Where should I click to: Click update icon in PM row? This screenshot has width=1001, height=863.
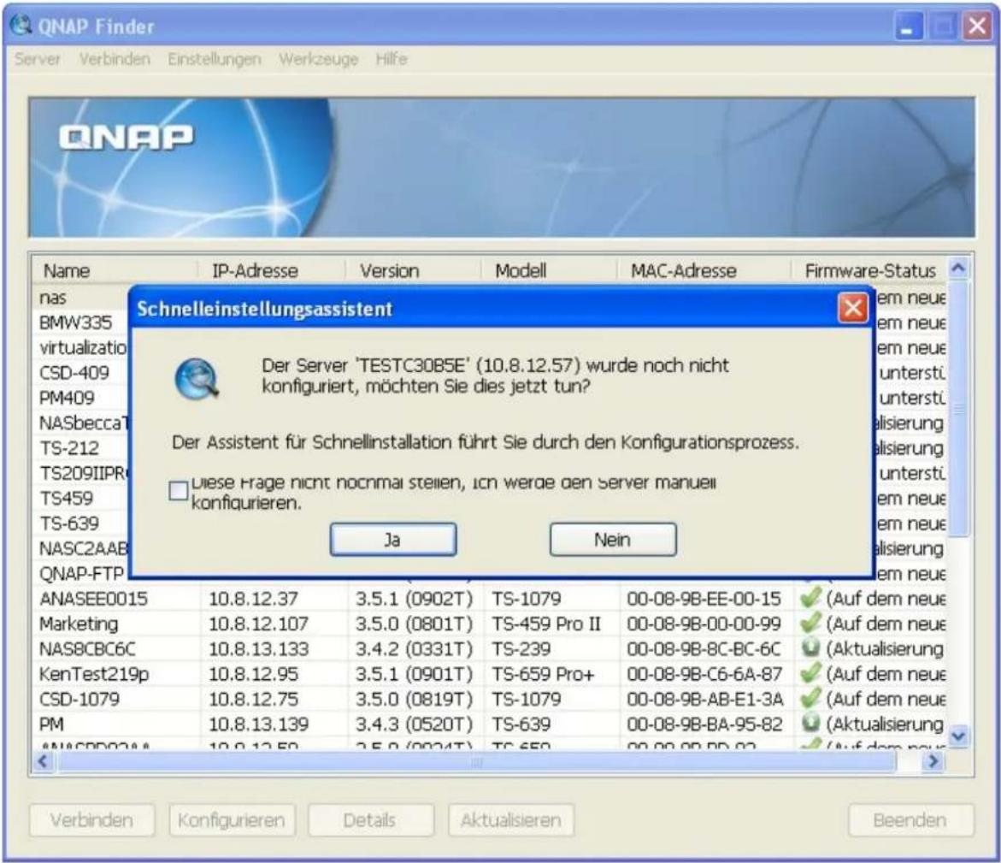tap(810, 723)
